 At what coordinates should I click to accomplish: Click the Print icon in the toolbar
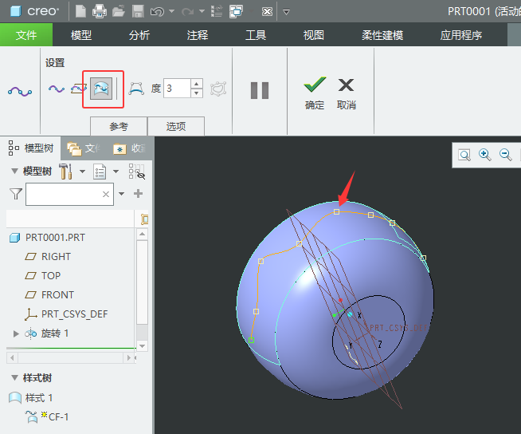tap(100, 11)
